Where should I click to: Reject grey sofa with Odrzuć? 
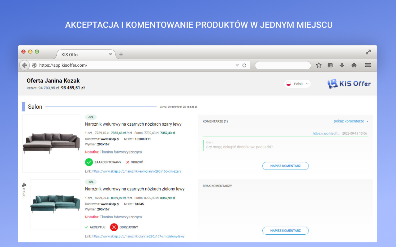pyautogui.click(x=134, y=162)
